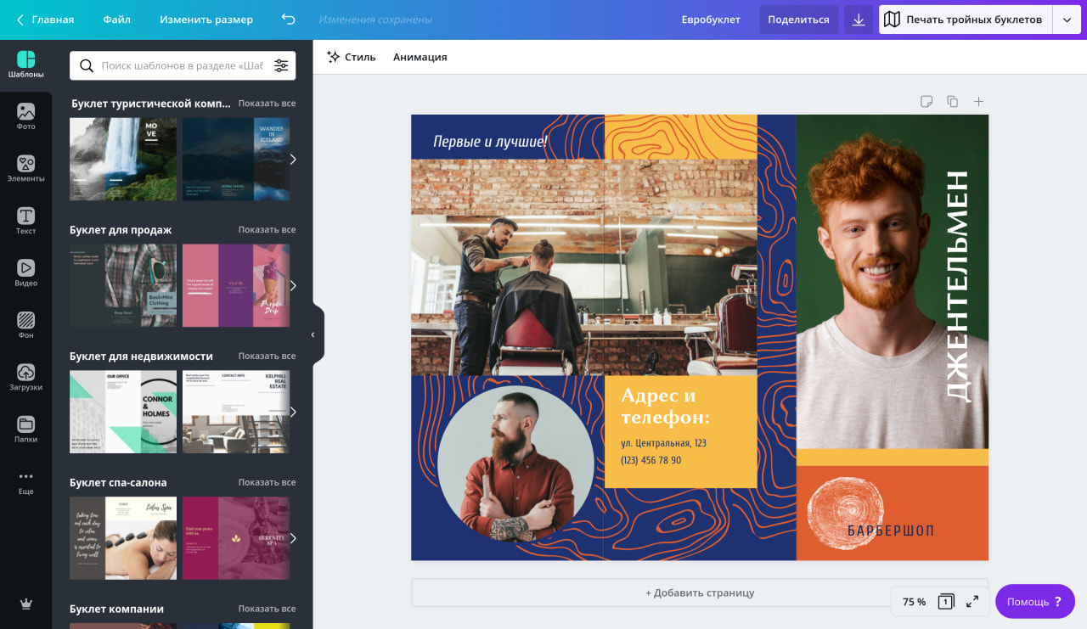Open the Фон sidebar panel
The image size is (1087, 629).
(25, 326)
